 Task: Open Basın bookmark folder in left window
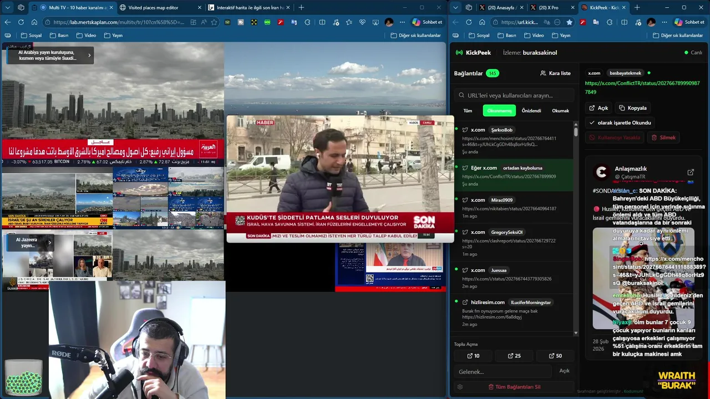click(x=59, y=35)
